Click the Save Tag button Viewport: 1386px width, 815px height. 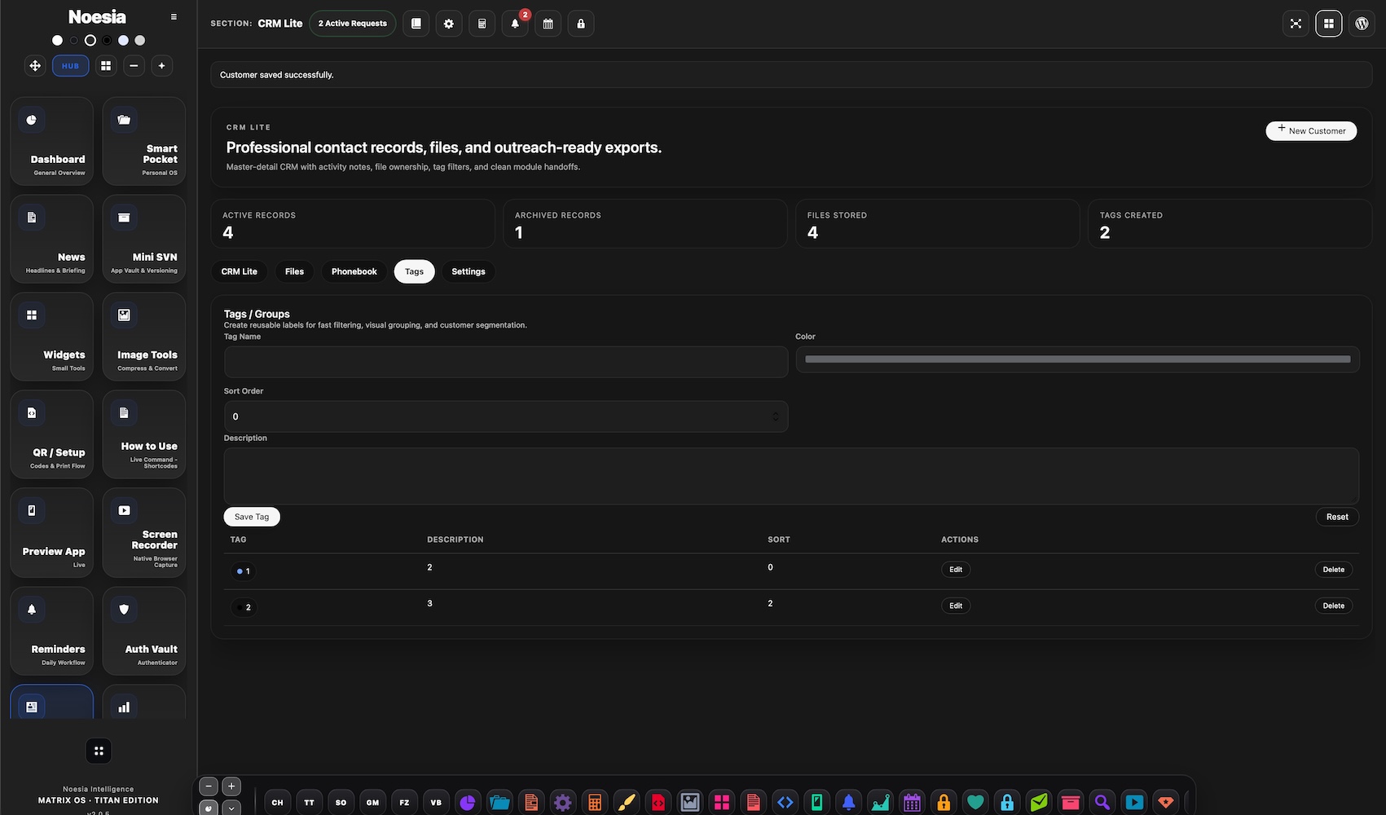pyautogui.click(x=252, y=517)
